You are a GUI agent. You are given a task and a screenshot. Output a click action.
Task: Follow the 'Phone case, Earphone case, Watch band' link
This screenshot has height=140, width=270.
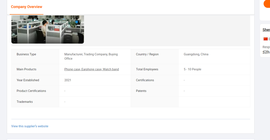tap(92, 69)
